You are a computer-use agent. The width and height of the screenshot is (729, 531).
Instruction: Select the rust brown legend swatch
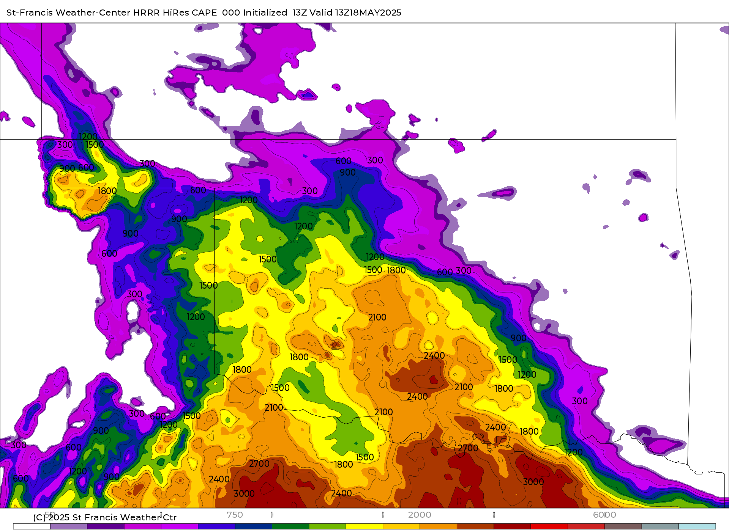pyautogui.click(x=475, y=526)
